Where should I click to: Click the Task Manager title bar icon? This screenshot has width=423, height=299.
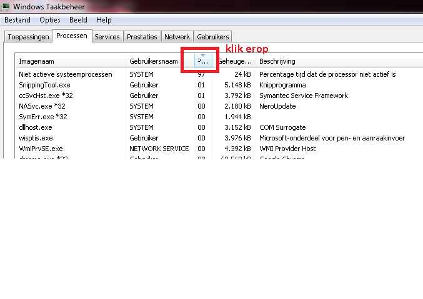(x=5, y=6)
